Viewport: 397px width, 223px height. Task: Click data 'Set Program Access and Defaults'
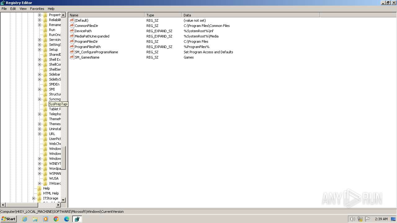coord(208,52)
